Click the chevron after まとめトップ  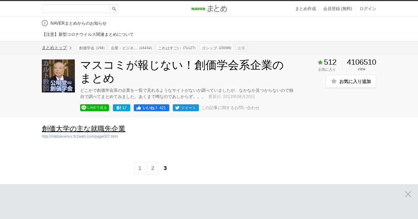(70, 48)
